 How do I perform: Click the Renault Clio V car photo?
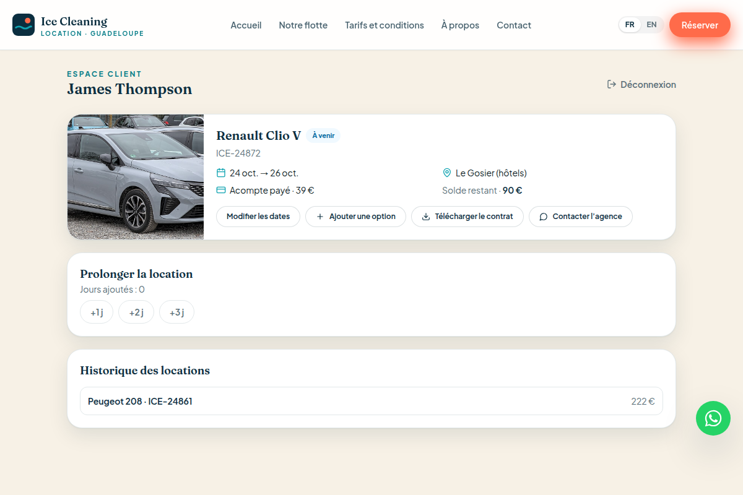coord(136,177)
